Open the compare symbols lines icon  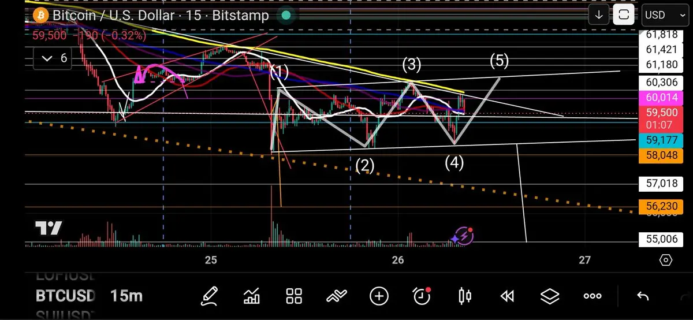[336, 296]
